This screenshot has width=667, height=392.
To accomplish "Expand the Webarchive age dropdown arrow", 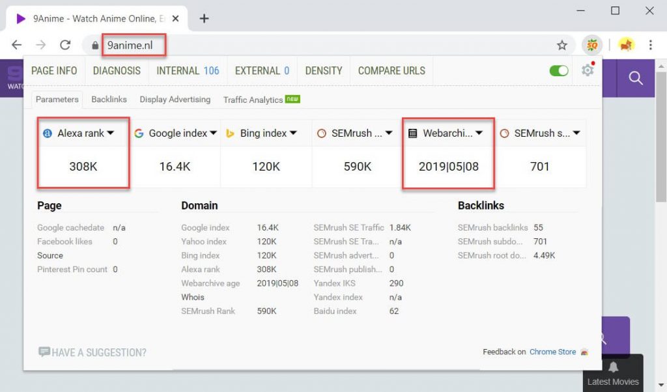I will pyautogui.click(x=479, y=133).
